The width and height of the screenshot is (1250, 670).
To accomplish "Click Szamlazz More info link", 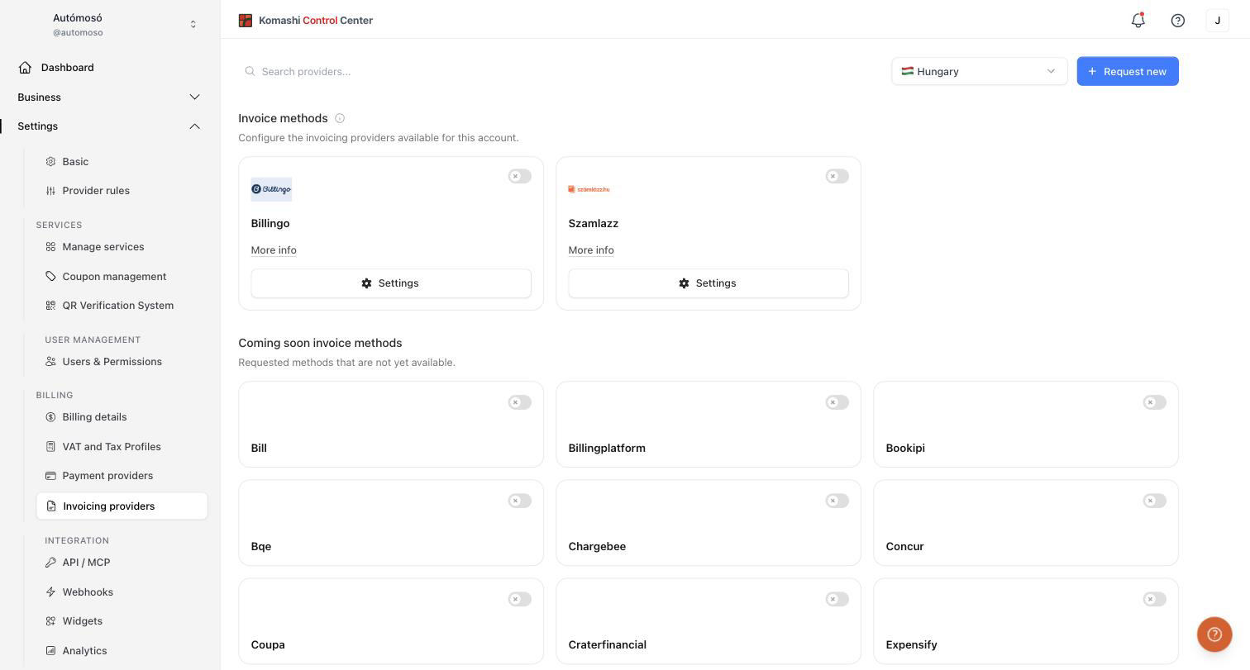I will 591,250.
